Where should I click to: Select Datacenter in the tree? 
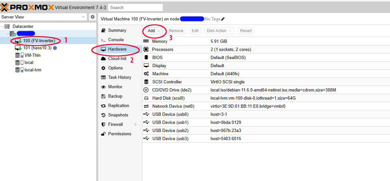tap(23, 27)
